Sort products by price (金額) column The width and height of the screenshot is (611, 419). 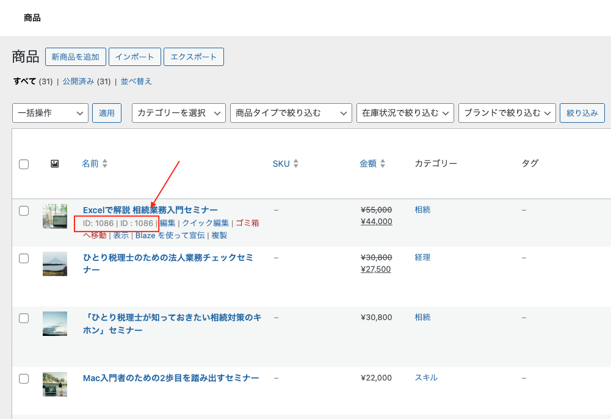click(368, 164)
